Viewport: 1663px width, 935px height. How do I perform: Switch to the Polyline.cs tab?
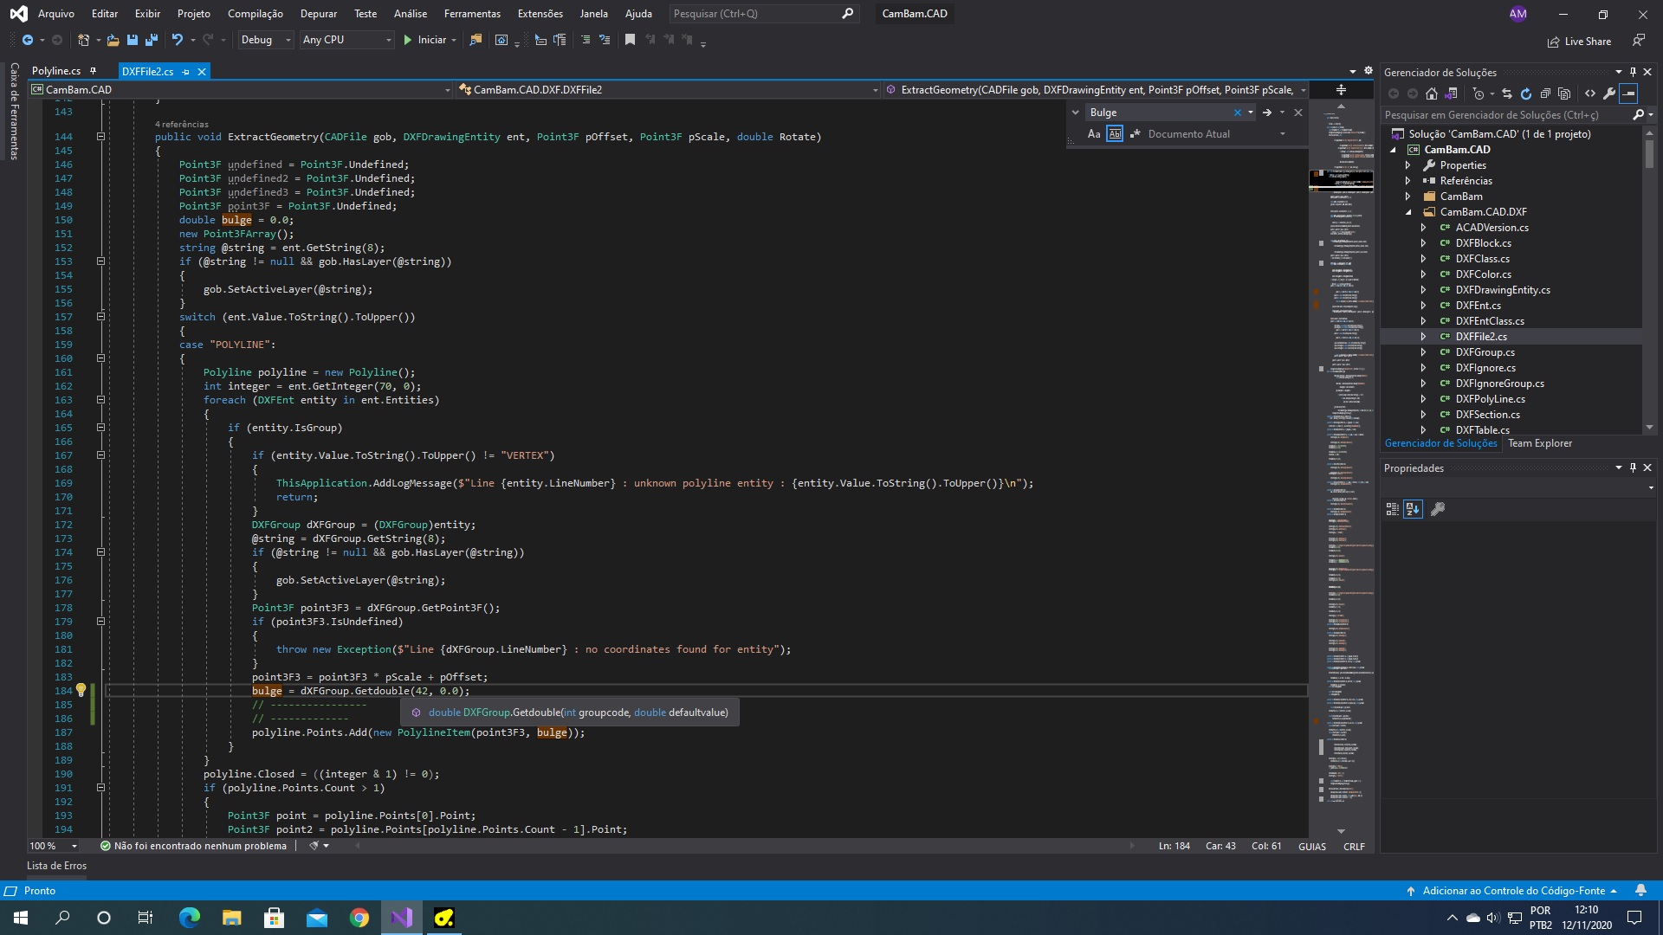click(56, 71)
